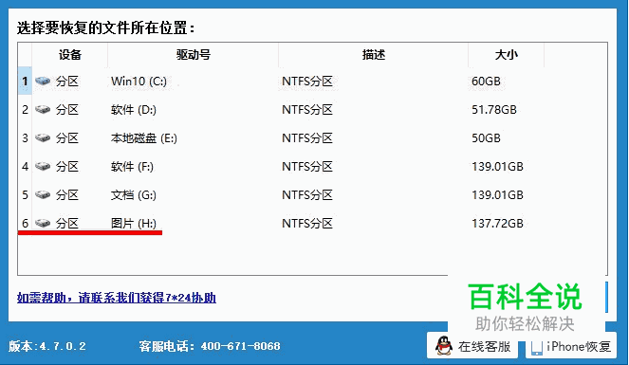Click the 60GB size cell

(x=486, y=82)
